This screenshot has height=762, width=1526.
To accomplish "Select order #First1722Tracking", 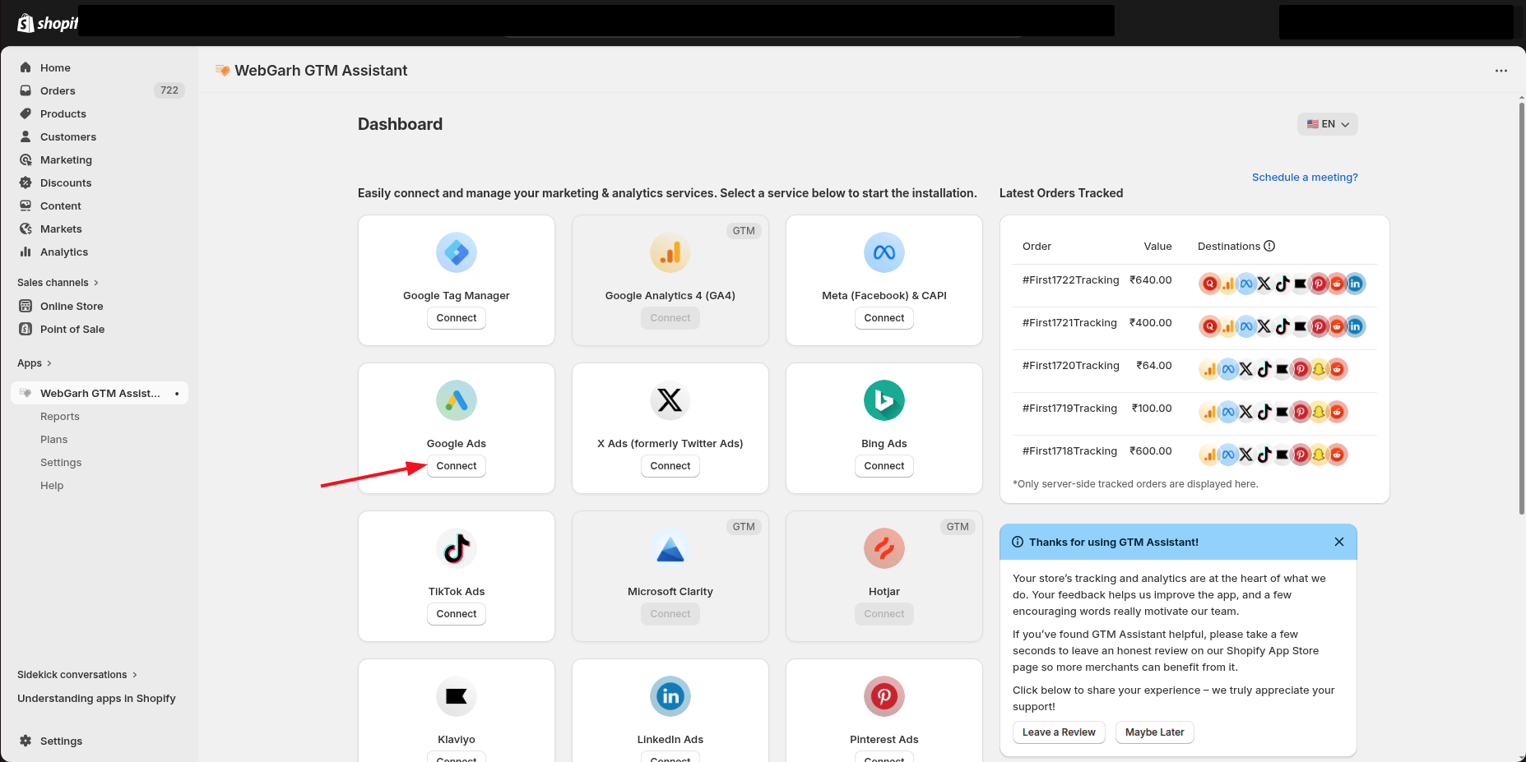I will [1070, 280].
